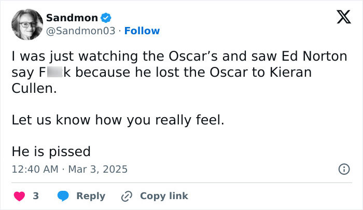
Task: Click the line "He is pissed"
Action: [51, 151]
